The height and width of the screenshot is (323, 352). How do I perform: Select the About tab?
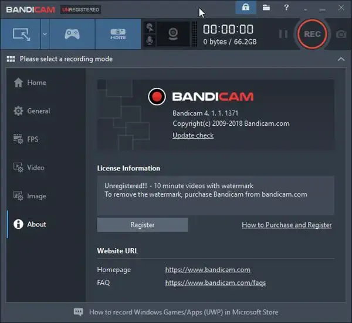pyautogui.click(x=30, y=224)
